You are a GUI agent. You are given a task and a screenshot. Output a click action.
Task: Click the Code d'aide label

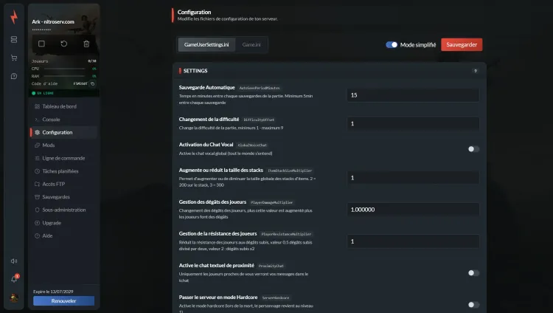[44, 83]
